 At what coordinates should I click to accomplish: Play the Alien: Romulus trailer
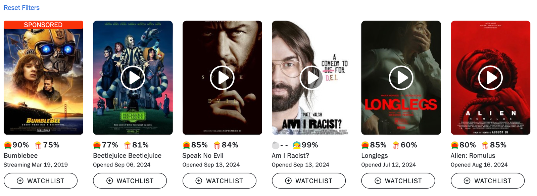click(490, 78)
